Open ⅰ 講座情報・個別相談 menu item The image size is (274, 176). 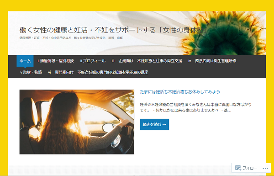point(56,61)
